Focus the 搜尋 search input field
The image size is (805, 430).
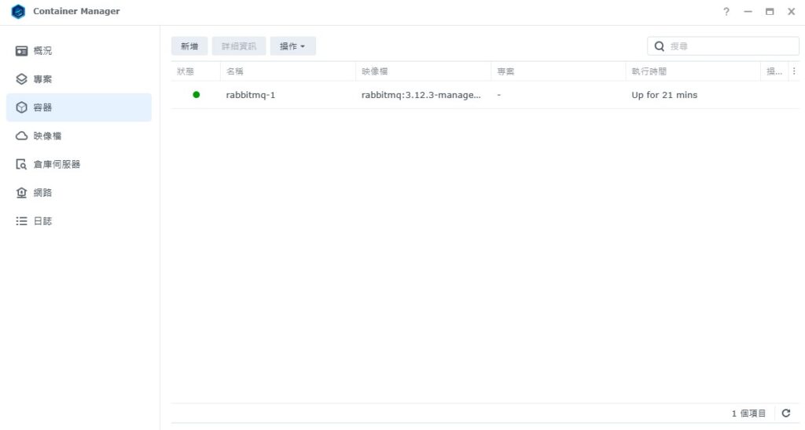click(x=723, y=46)
